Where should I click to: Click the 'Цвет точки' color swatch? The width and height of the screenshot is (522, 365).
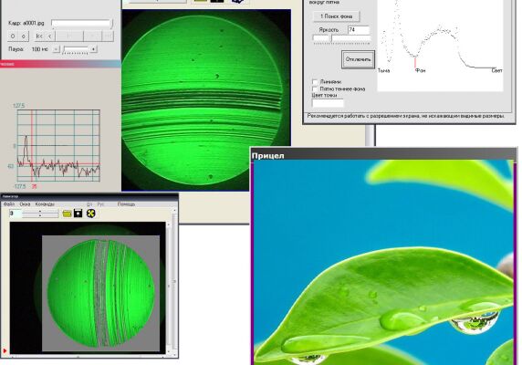click(x=328, y=103)
